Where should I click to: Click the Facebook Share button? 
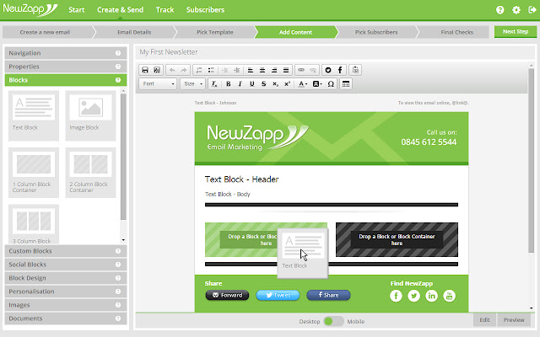click(328, 295)
